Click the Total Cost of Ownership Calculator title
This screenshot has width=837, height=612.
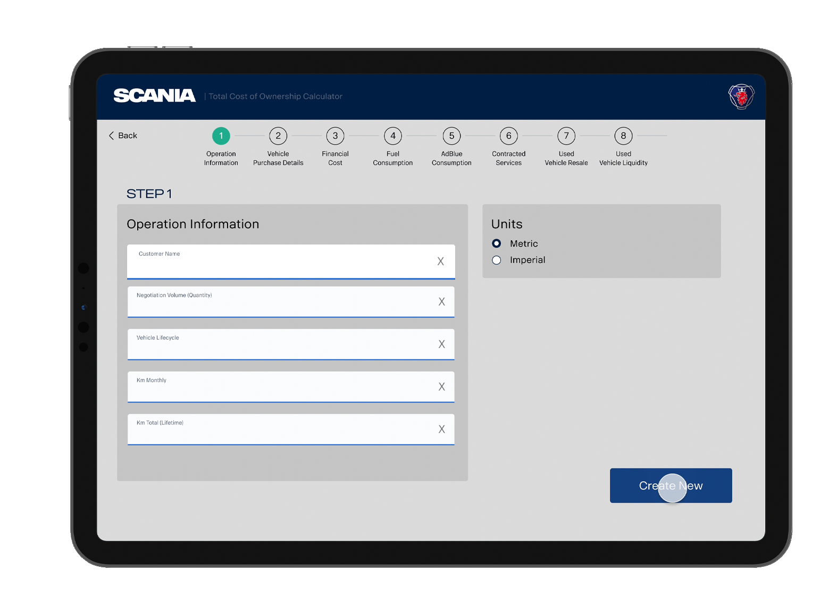coord(275,96)
